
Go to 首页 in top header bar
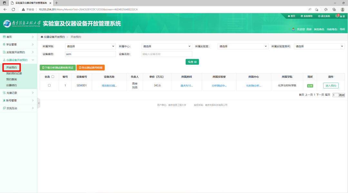tap(291, 16)
